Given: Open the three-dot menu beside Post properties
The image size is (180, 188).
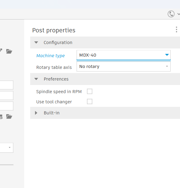Looking at the screenshot, I should pos(176,30).
